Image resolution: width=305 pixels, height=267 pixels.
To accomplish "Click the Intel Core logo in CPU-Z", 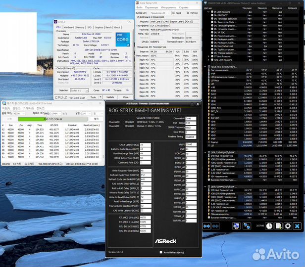I will (123, 40).
